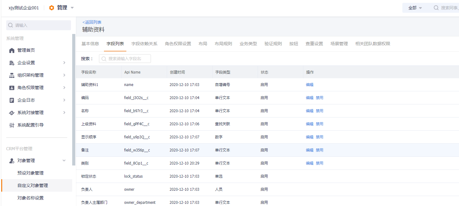Click the 角色权限管理 person card icon
The image size is (459, 206).
pos(12,88)
